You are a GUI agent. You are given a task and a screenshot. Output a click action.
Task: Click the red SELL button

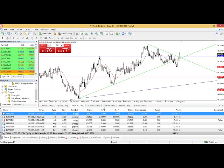click(43, 45)
